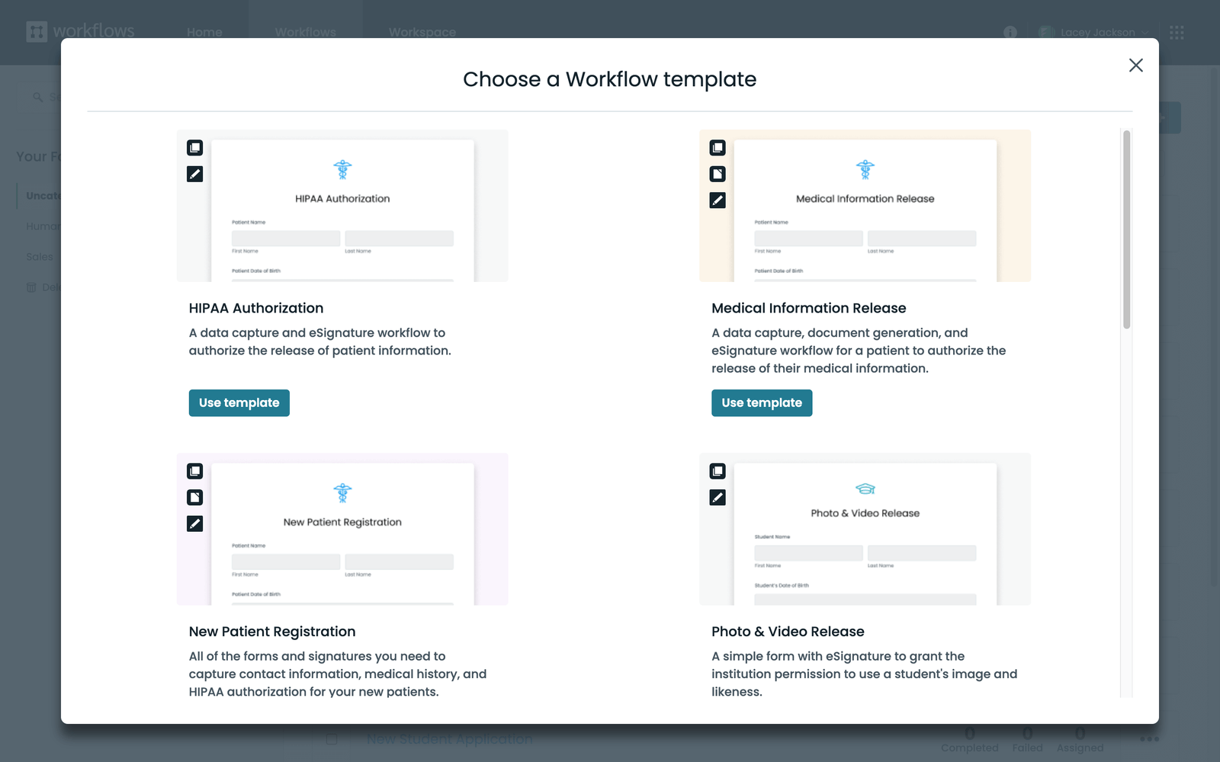Open the apps grid icon in the header
This screenshot has height=762, width=1220.
[x=1177, y=32]
